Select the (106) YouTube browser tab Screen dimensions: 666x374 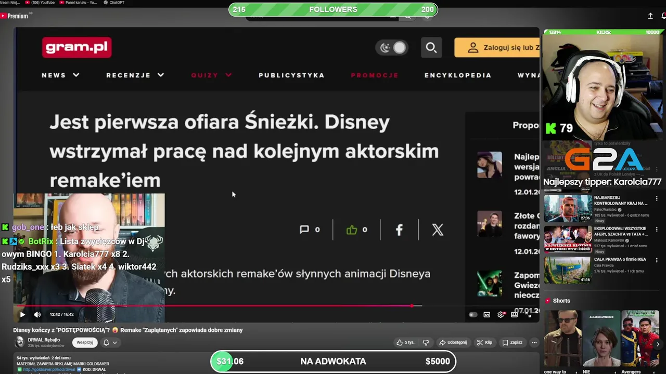[x=40, y=3]
